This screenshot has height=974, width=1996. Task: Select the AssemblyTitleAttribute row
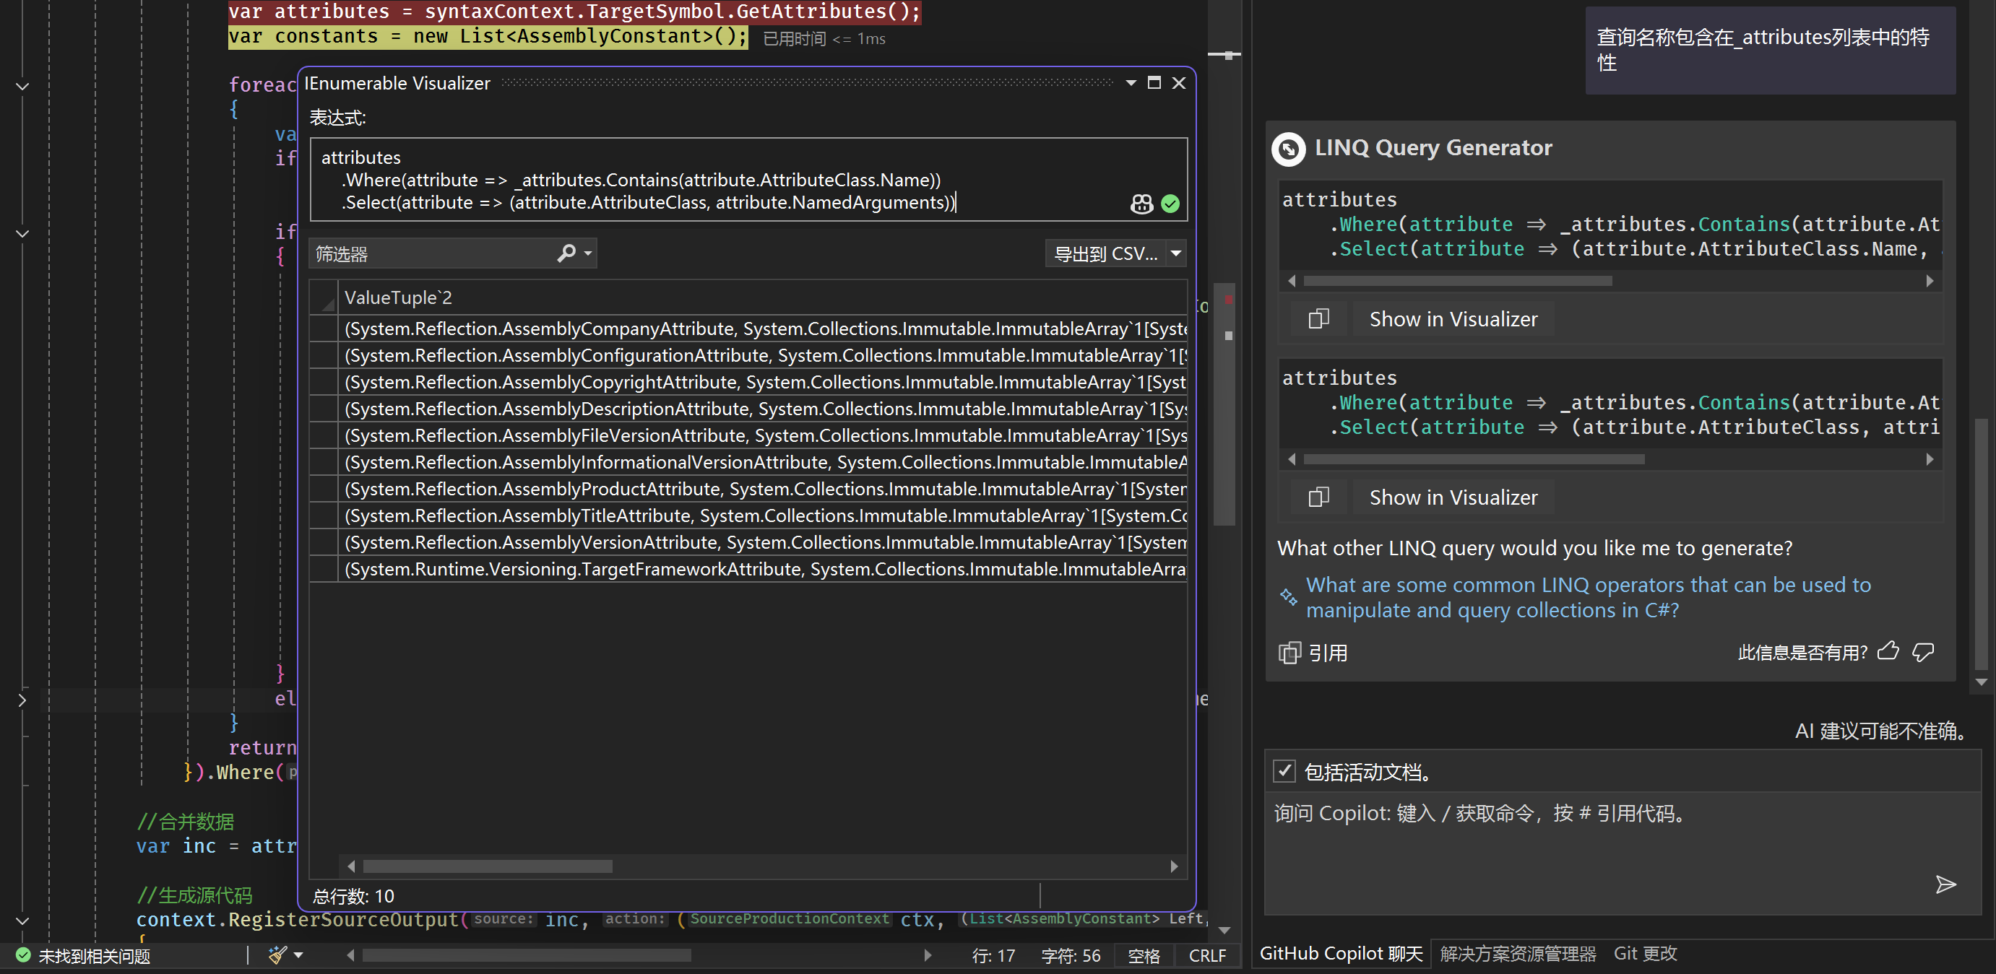click(762, 516)
